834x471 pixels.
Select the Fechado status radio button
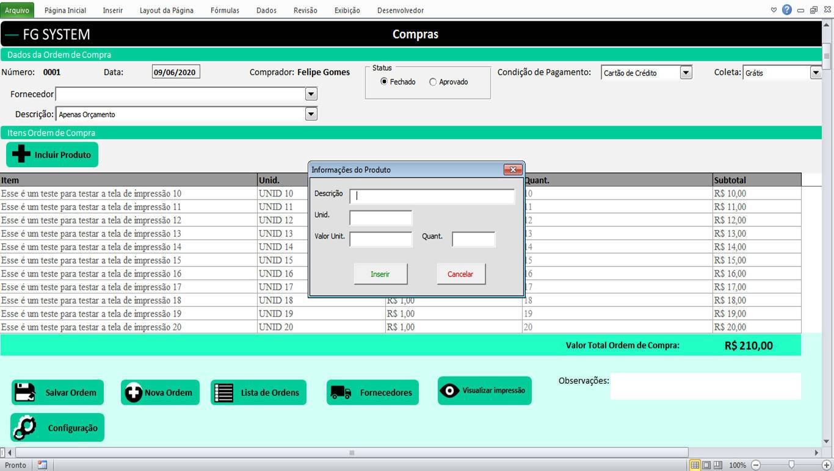[x=384, y=81]
